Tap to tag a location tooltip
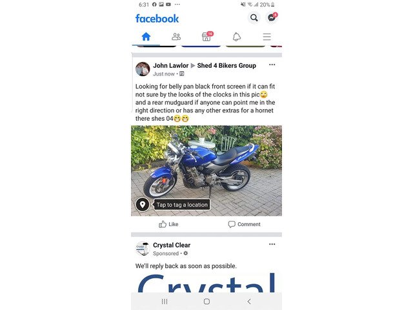 tap(182, 205)
